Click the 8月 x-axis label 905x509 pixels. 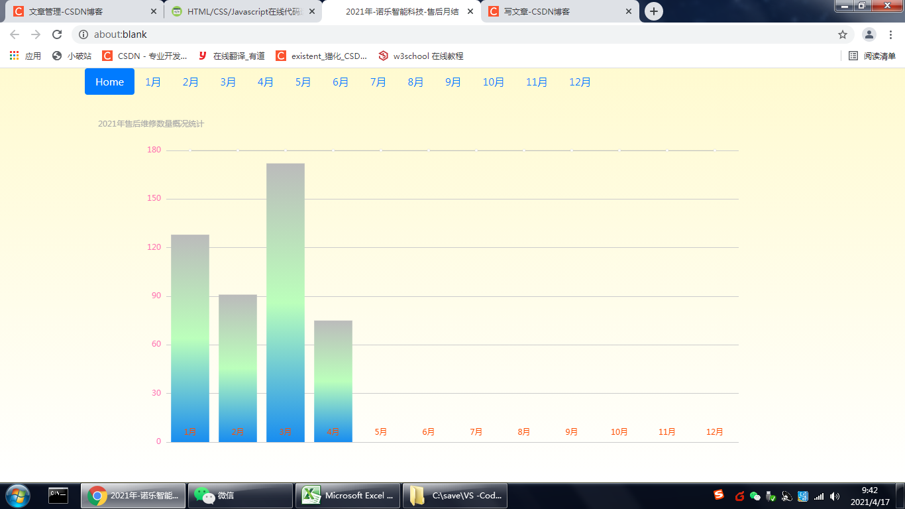[x=524, y=432]
